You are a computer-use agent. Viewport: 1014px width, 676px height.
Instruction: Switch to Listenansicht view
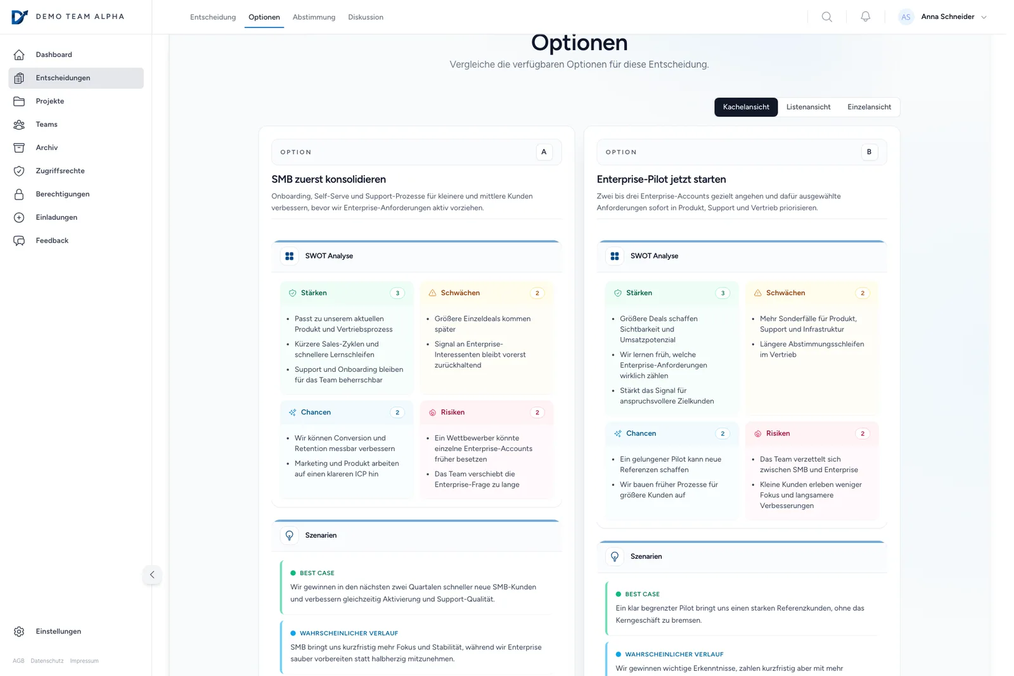(x=808, y=106)
